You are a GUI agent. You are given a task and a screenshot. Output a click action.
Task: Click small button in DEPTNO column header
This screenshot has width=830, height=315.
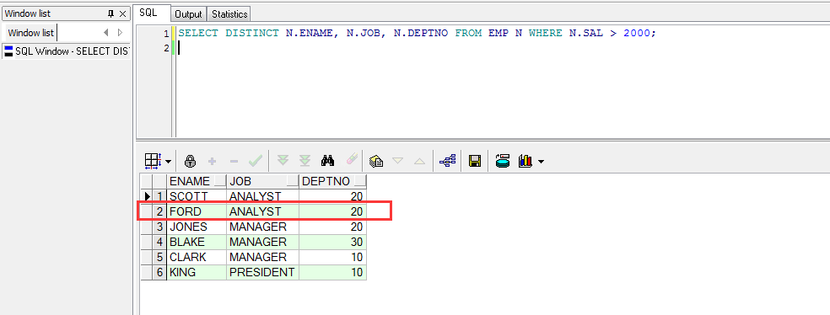[360, 181]
